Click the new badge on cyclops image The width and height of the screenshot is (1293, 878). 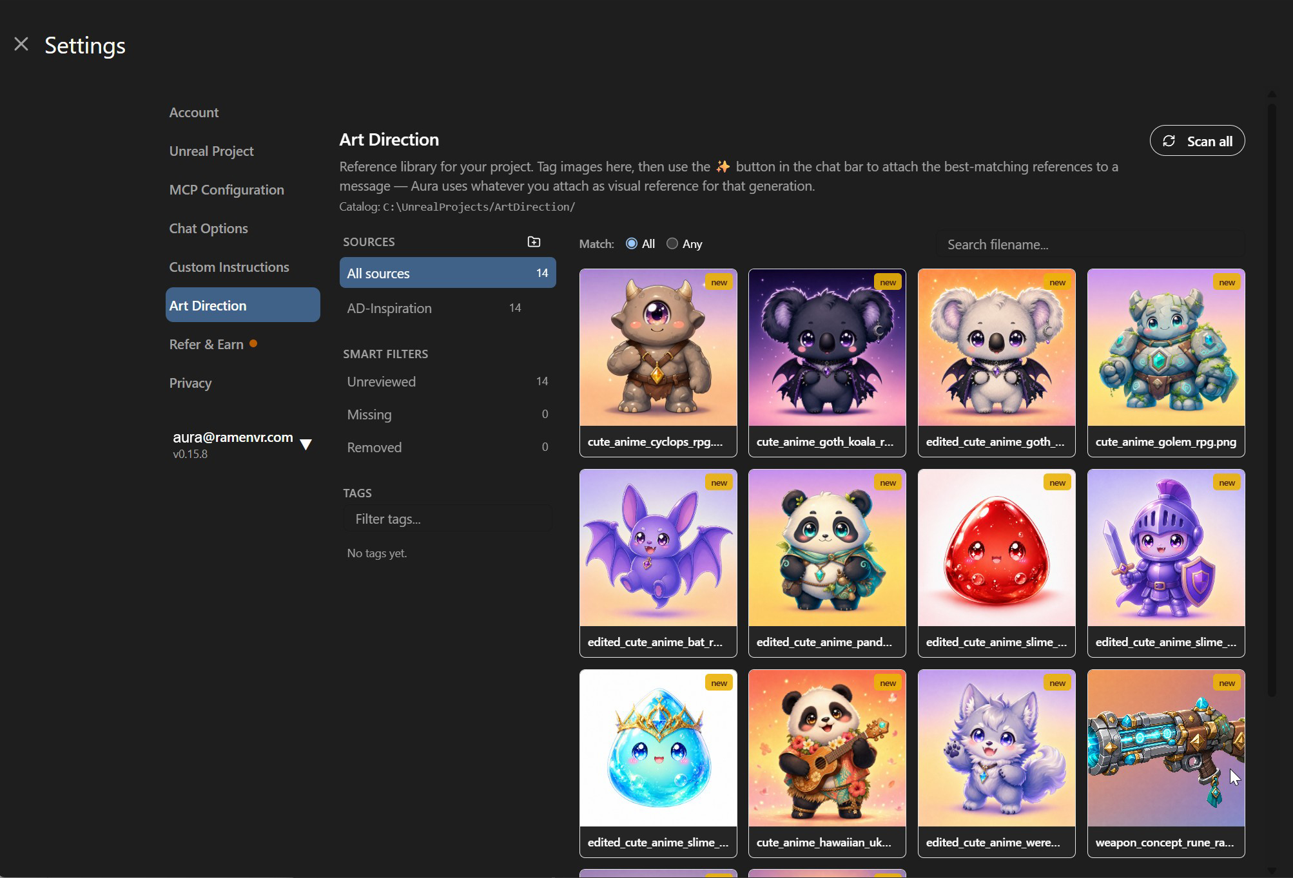(x=719, y=282)
